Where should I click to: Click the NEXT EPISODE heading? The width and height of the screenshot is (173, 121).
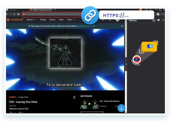pyautogui.click(x=86, y=96)
